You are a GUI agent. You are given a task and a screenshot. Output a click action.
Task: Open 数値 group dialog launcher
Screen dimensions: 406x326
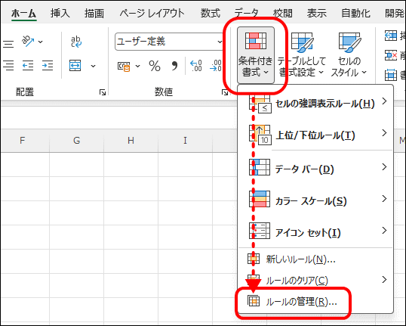click(x=225, y=92)
